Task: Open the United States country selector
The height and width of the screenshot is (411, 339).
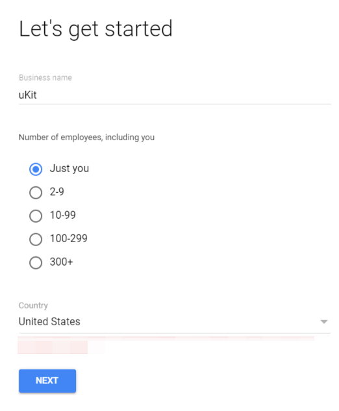Action: pyautogui.click(x=175, y=321)
